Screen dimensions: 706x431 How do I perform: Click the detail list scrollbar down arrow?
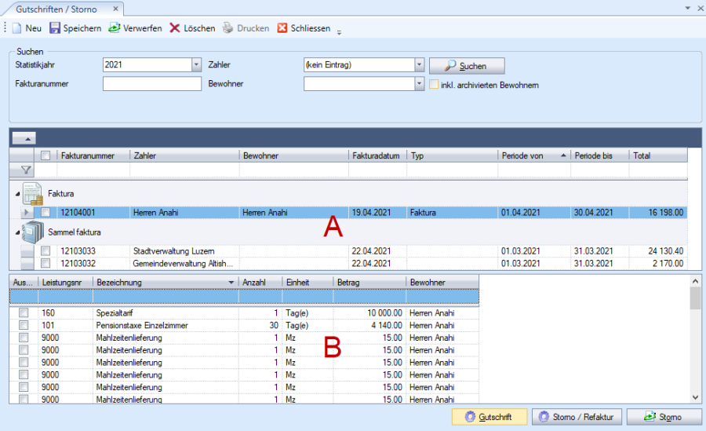coord(695,397)
